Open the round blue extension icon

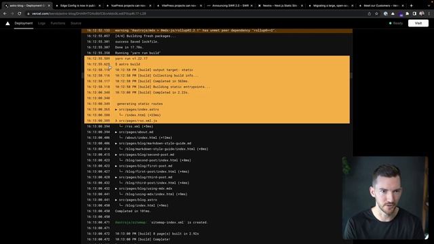pos(386,14)
